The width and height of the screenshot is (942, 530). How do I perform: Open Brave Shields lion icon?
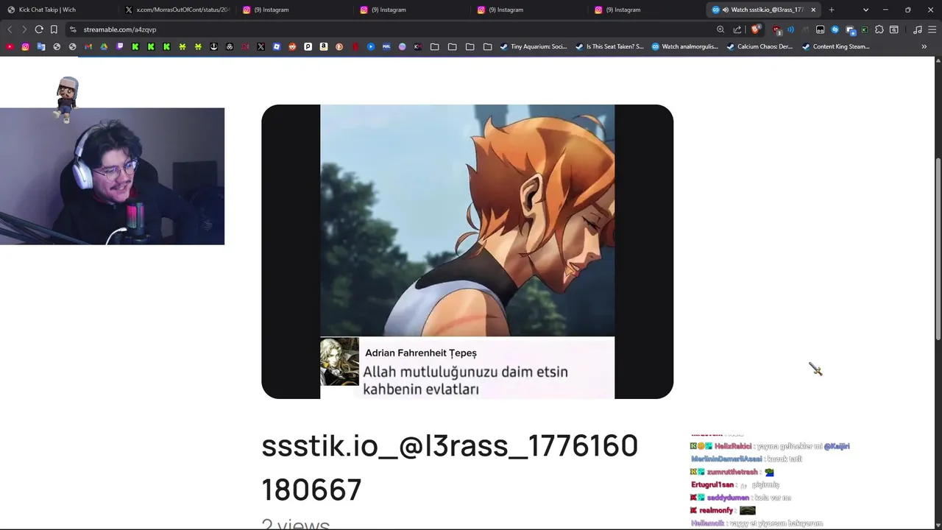[755, 29]
